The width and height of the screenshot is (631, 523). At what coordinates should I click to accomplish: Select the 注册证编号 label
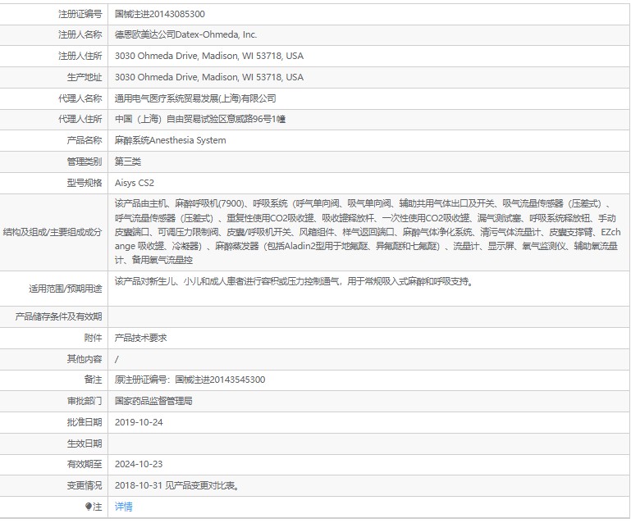[80, 14]
